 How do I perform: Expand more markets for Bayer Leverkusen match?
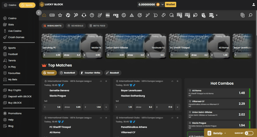178,107
